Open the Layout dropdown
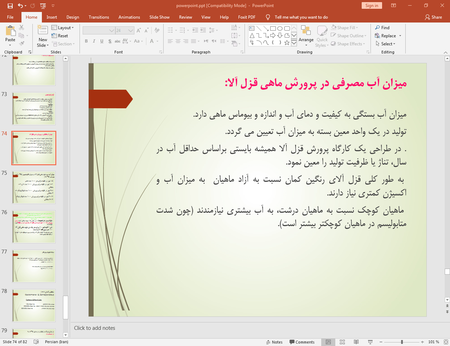Viewport: 450px width, 346px height. pos(63,28)
